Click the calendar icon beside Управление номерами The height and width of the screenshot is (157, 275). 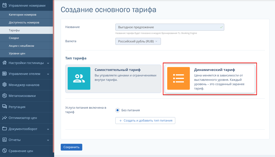[x=5, y=5]
